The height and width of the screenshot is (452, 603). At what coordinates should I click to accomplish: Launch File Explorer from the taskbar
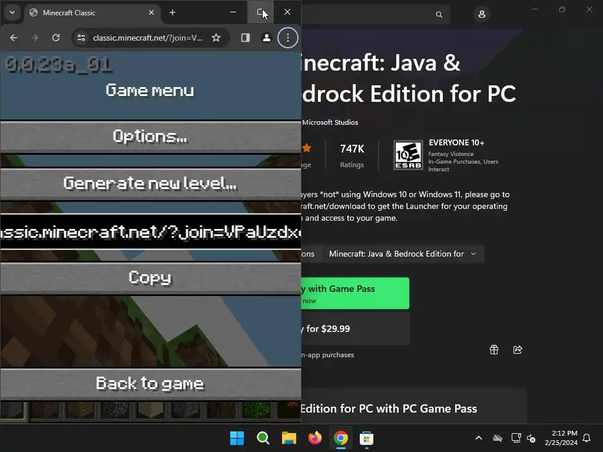pos(289,438)
